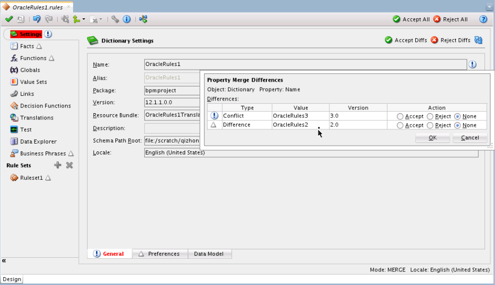Click the green validate checkmark toolbar icon
The width and height of the screenshot is (495, 285).
9,19
